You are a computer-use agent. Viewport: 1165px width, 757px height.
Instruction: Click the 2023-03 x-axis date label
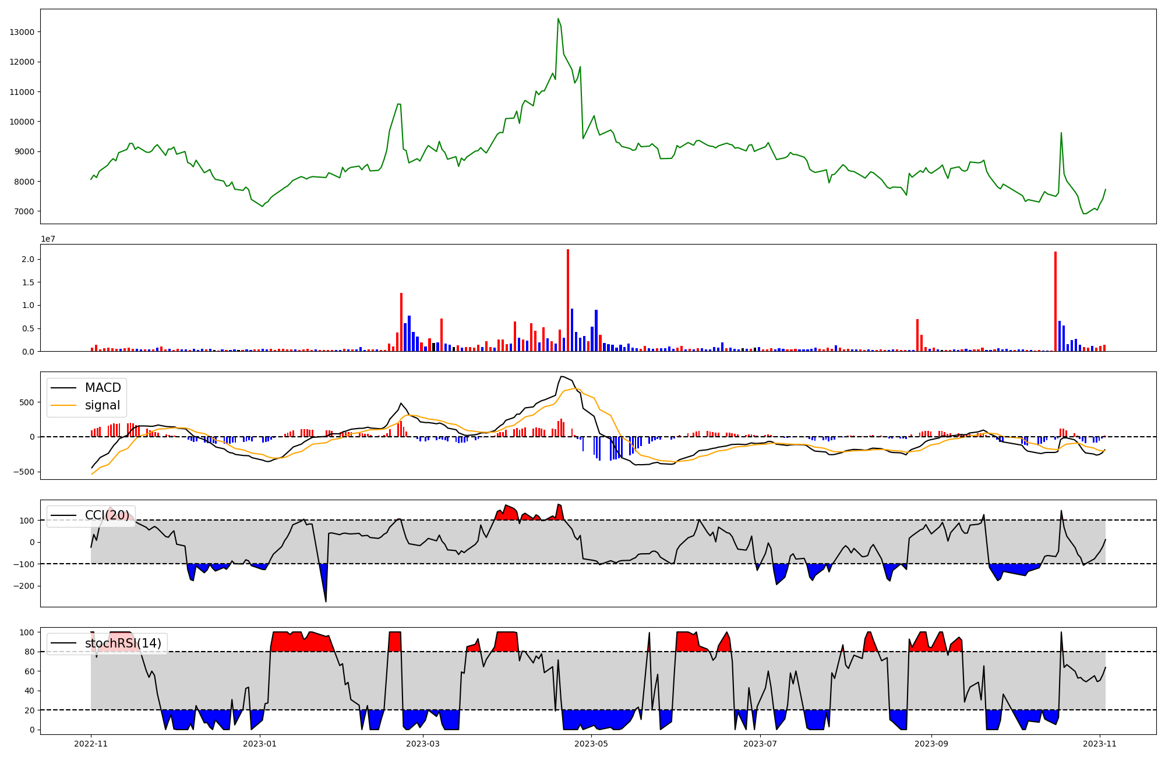[x=422, y=744]
